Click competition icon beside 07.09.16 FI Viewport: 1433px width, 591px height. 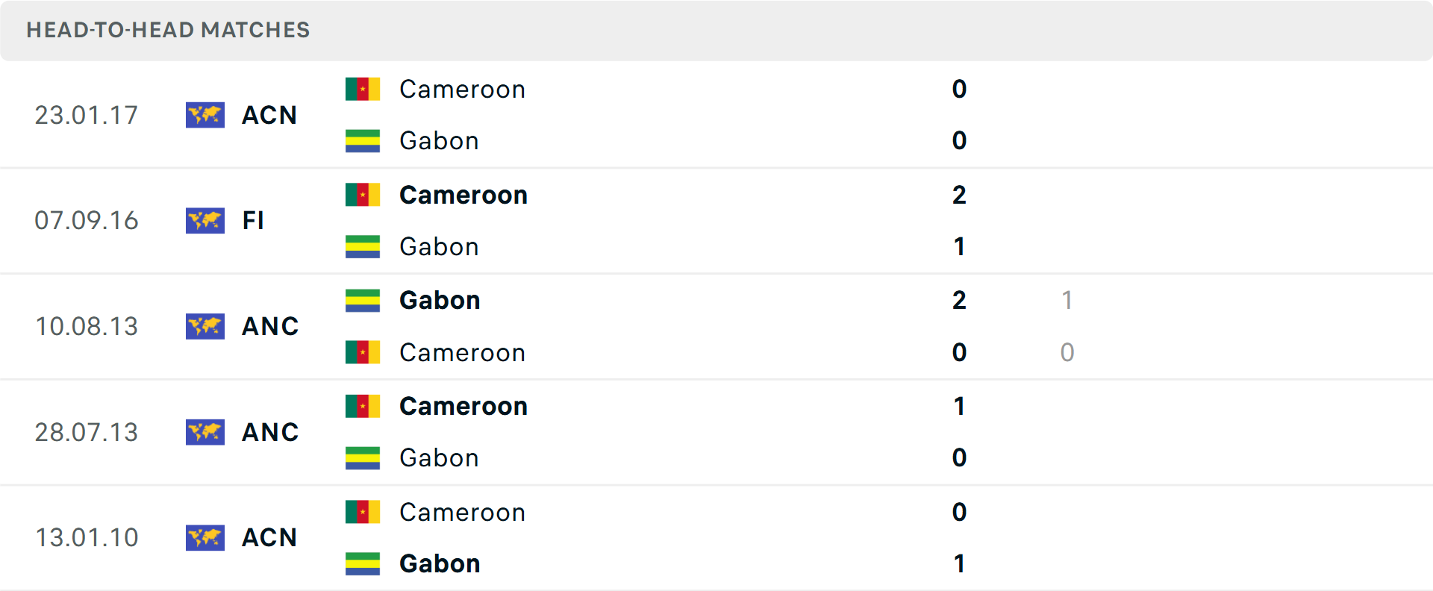coord(205,220)
